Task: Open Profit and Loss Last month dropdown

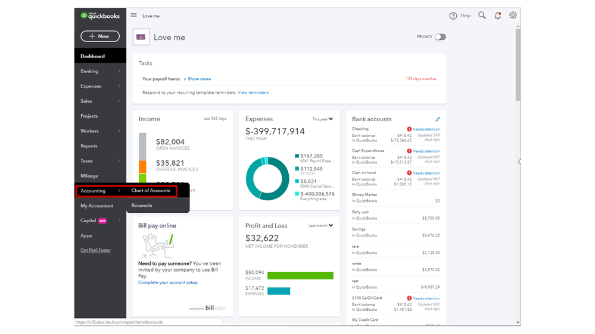Action: pos(320,226)
